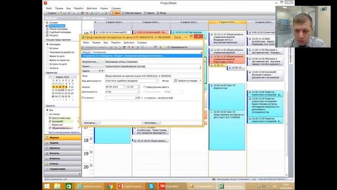Viewport: 337px width, 190px height.
Task: Adjust the 12:00 start time stepper
Action: pyautogui.click(x=138, y=87)
